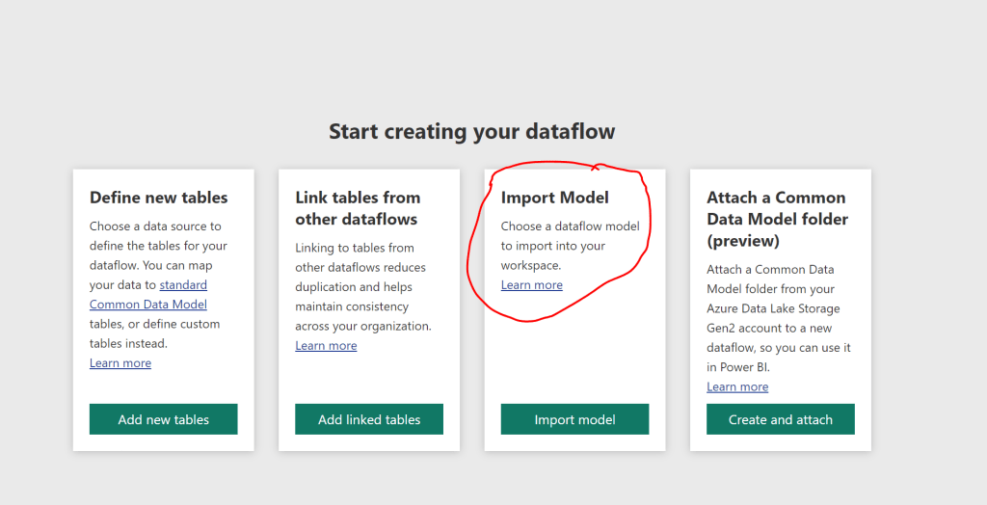Click the Define new tables heading
Image resolution: width=987 pixels, height=505 pixels.
point(159,198)
